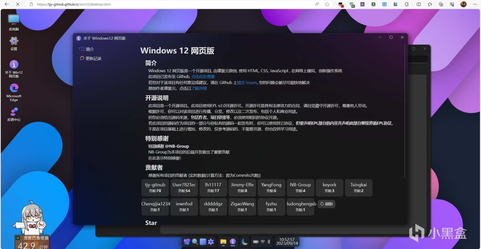Open the taskbar widgets icon
Screen dimensions: 481x249
click(x=203, y=241)
